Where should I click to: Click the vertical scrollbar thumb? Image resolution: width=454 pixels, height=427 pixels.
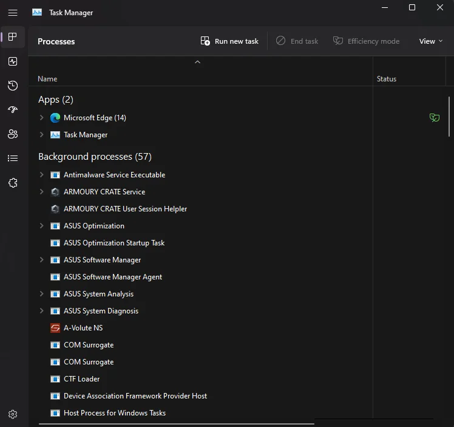coord(449,117)
